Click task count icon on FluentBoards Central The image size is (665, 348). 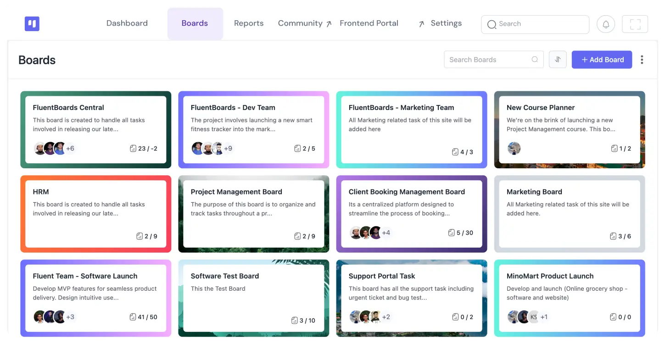[x=133, y=149]
